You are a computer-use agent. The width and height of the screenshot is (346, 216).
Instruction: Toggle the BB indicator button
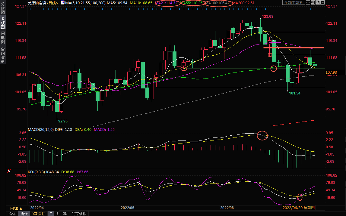point(65,214)
